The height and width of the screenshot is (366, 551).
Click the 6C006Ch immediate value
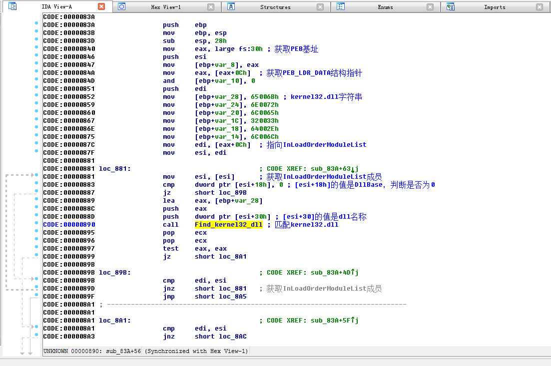pos(265,137)
